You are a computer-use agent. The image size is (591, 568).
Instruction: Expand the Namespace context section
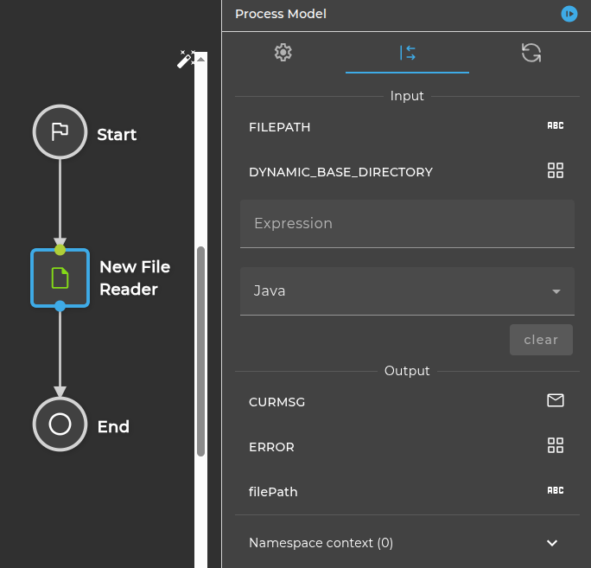(x=407, y=543)
